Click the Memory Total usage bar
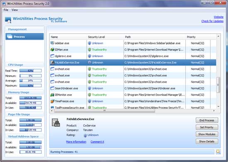Screen dimensions: 228x162 click(x=31, y=98)
